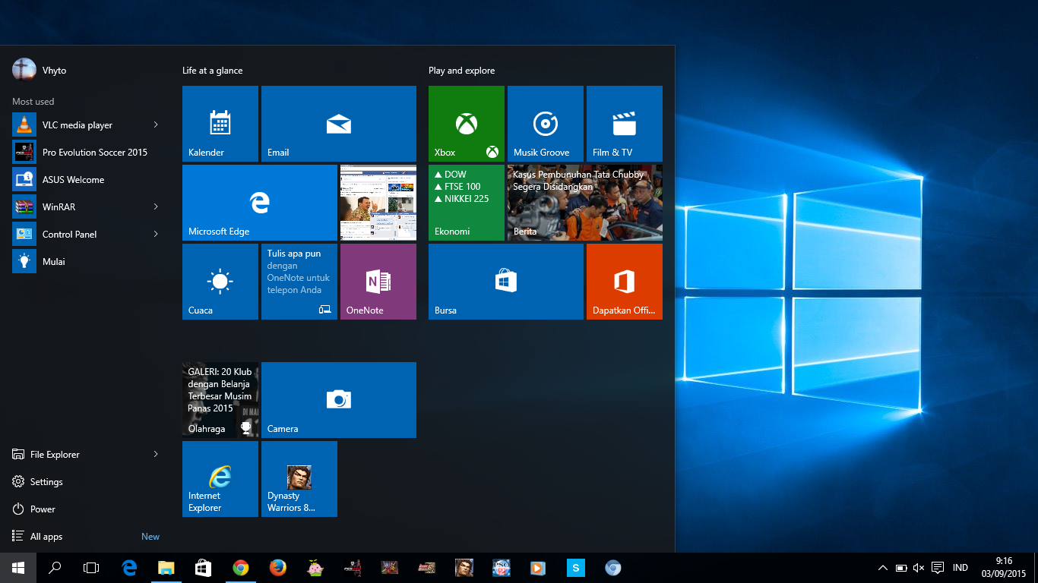
Task: Click the pink creature icon on taskbar
Action: (x=315, y=568)
